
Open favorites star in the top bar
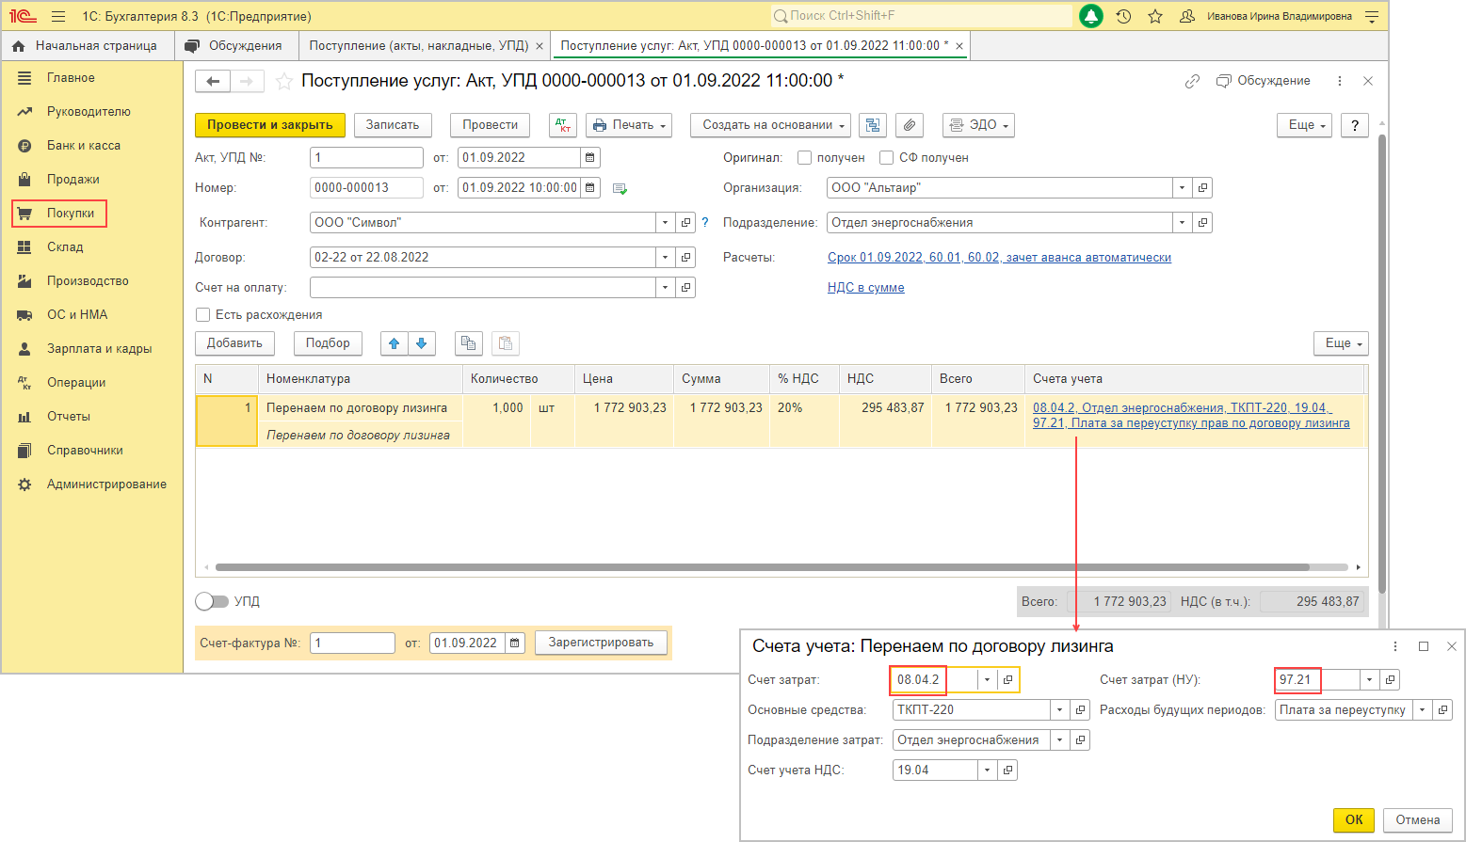click(1155, 16)
